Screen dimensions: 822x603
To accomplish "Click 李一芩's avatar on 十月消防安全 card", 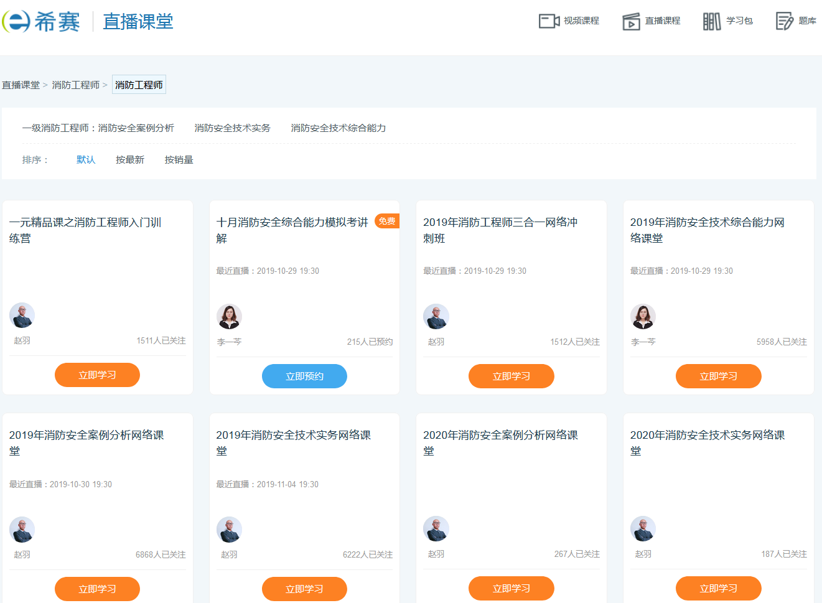I will point(229,317).
